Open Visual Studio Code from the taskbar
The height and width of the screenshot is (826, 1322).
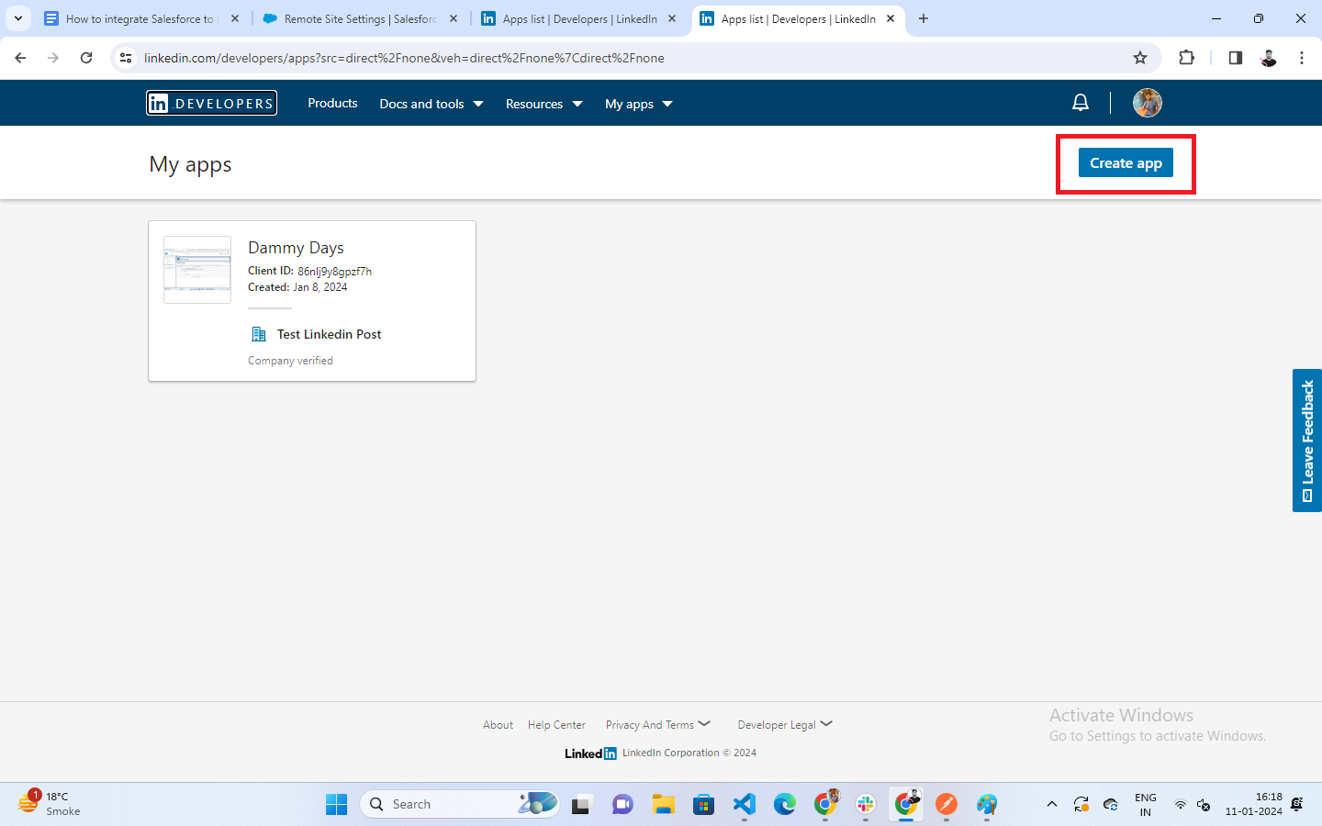point(745,804)
